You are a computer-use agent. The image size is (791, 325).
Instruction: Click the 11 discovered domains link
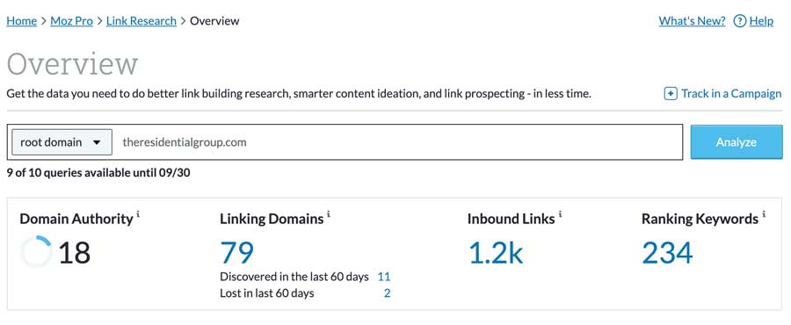click(x=384, y=277)
